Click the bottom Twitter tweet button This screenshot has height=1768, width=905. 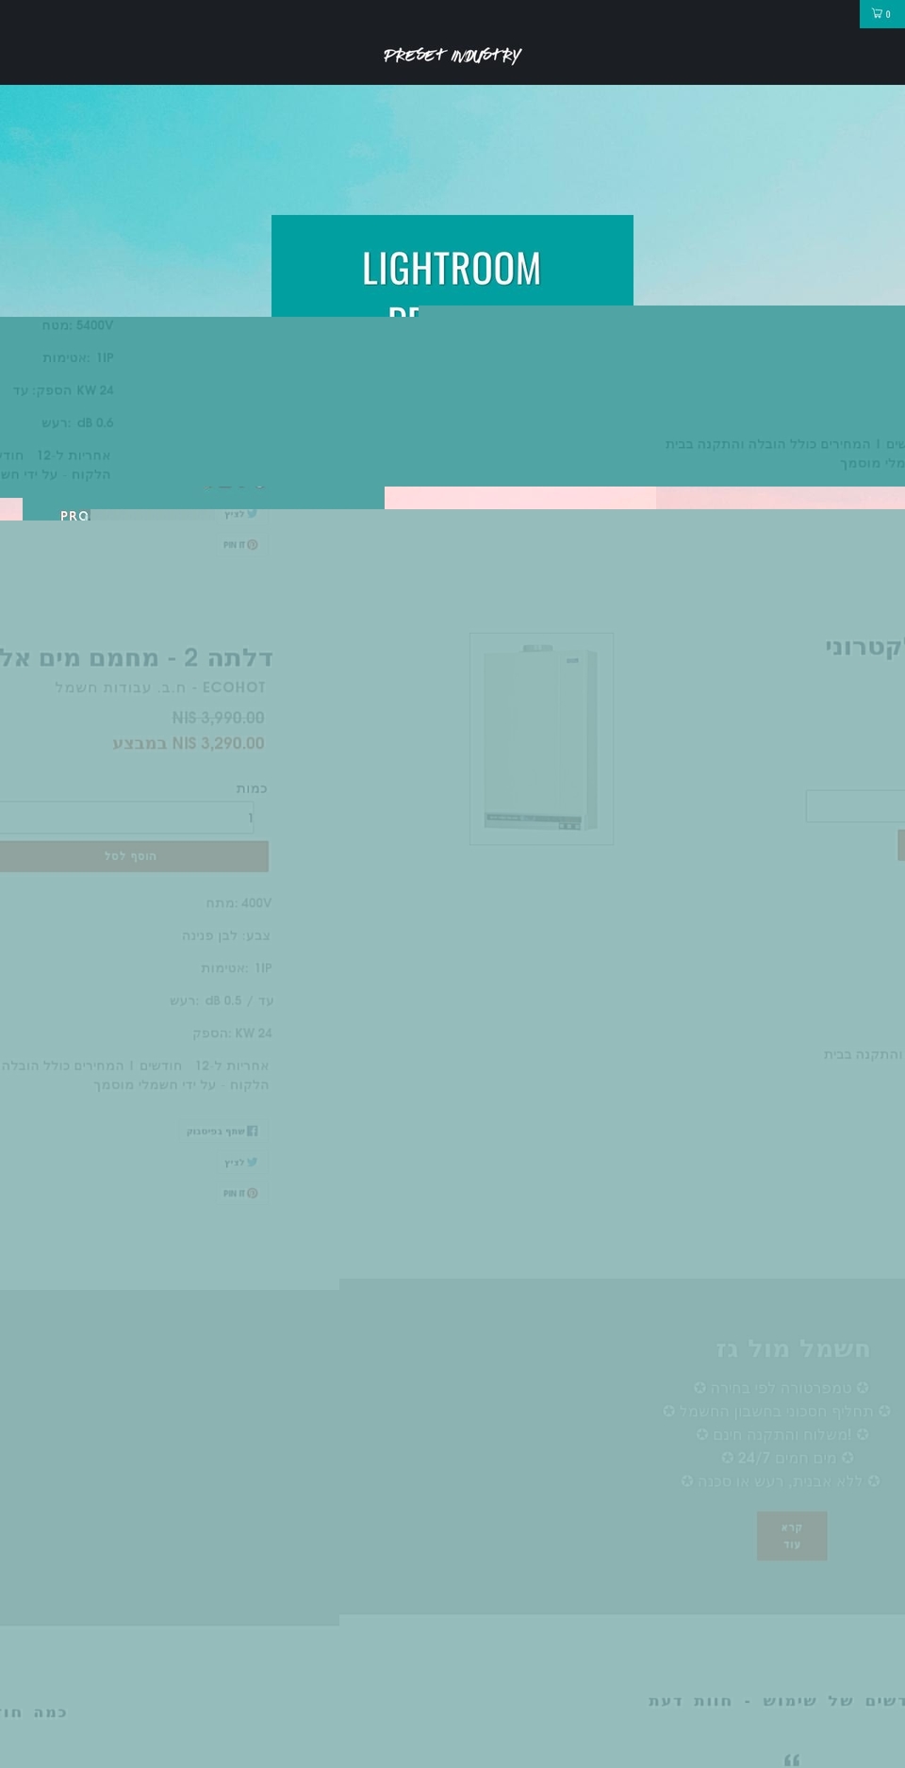coord(240,1162)
